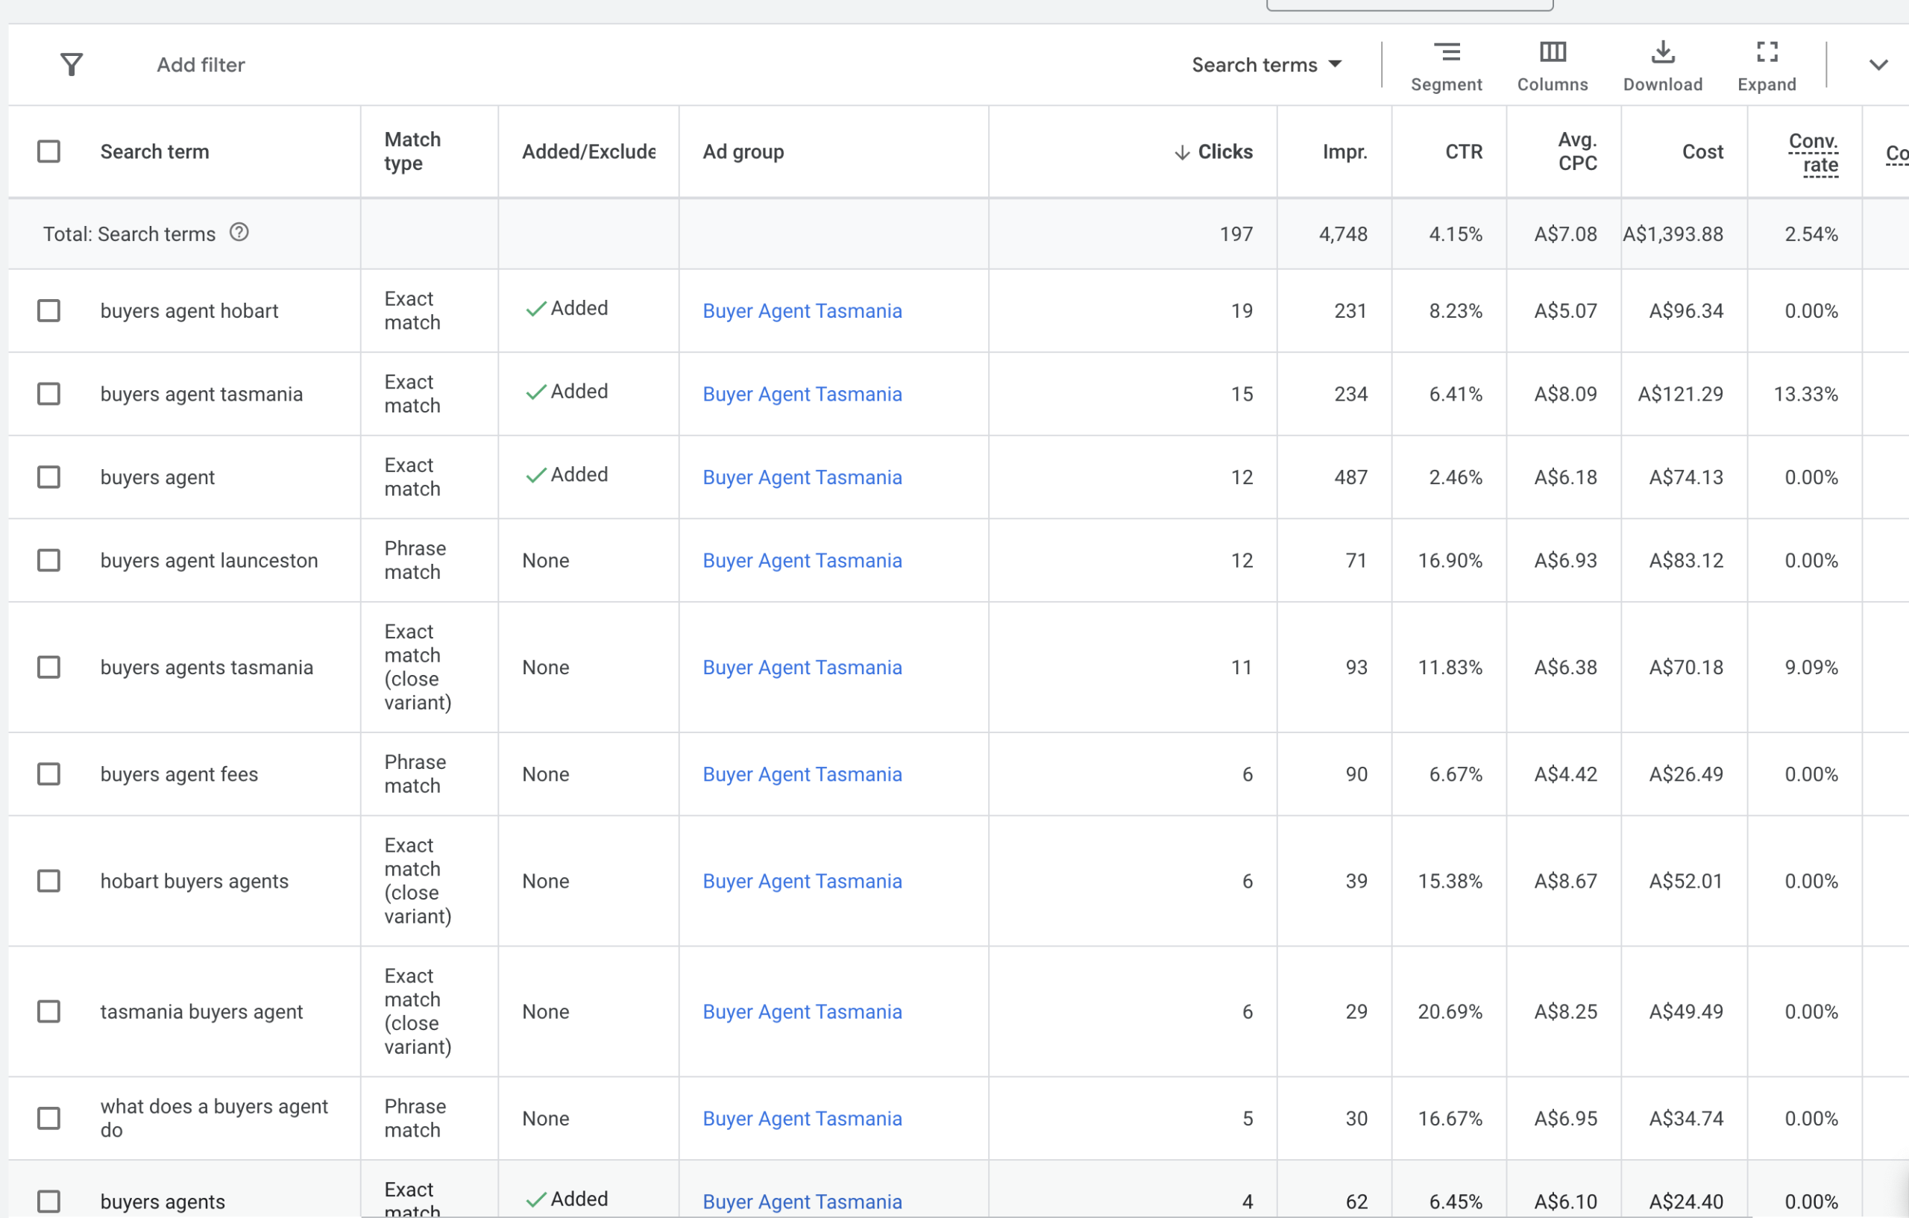Download the search terms report

click(x=1662, y=66)
